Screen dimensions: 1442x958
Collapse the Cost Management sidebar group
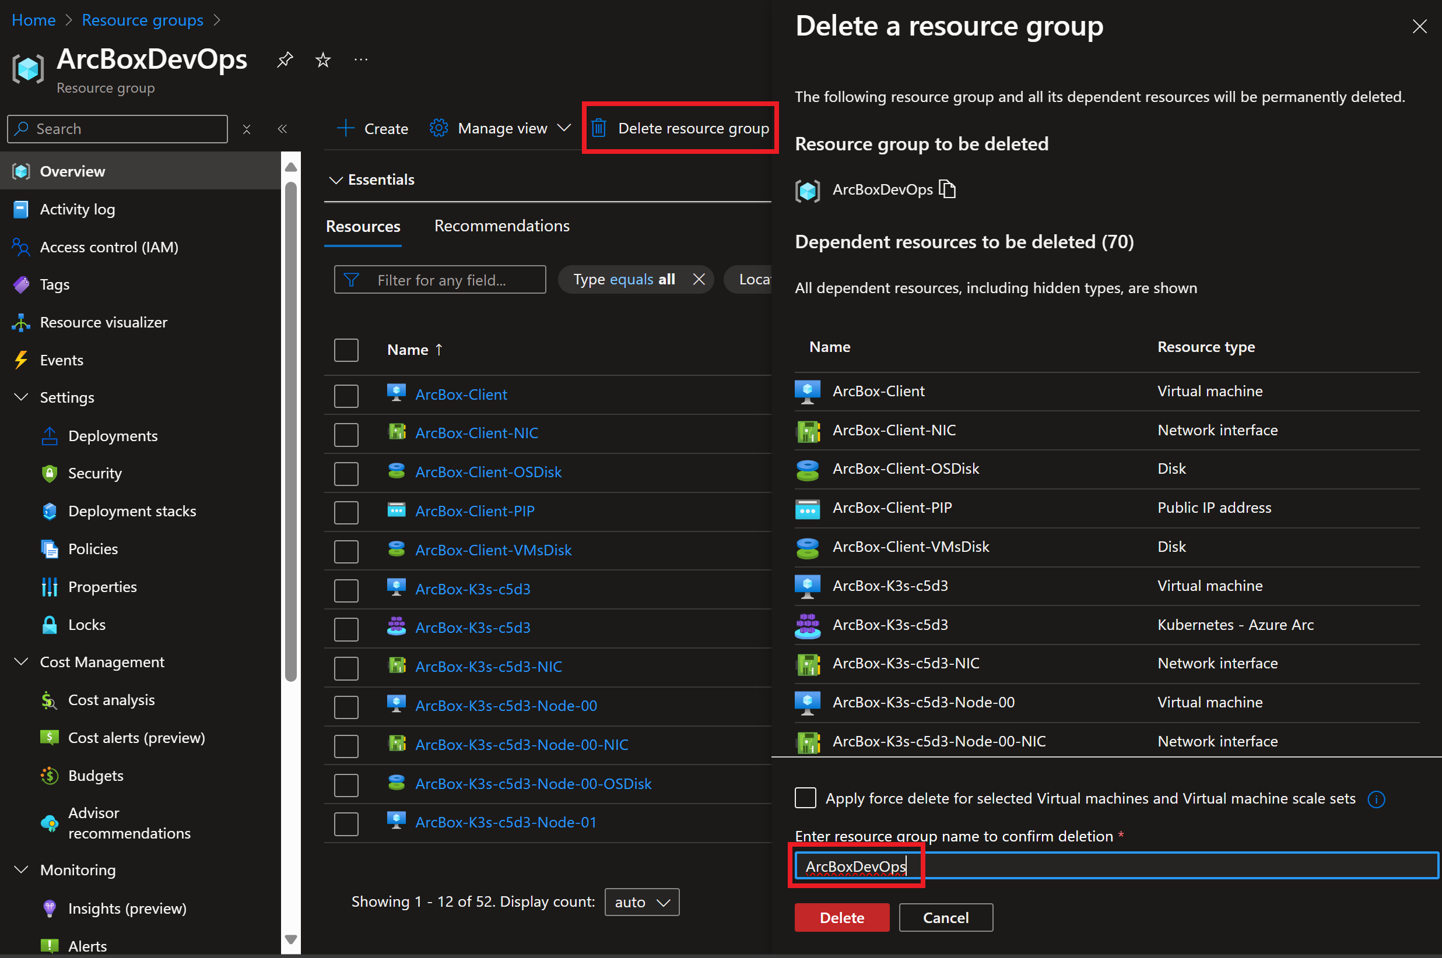[22, 661]
